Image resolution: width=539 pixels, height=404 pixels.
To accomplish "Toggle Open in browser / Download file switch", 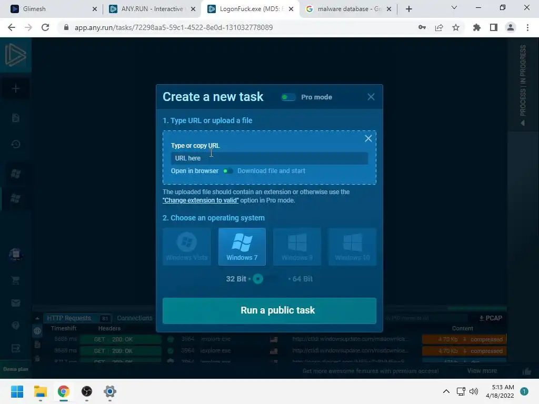I will click(x=228, y=171).
